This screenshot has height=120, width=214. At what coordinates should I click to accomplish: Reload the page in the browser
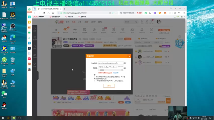pos(44,13)
